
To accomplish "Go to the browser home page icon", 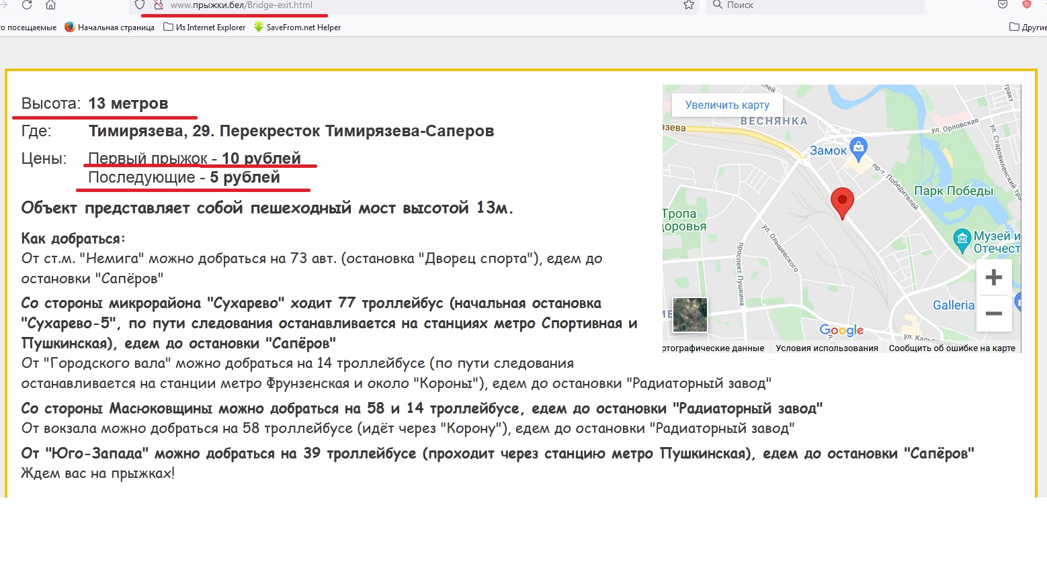I will coord(50,5).
